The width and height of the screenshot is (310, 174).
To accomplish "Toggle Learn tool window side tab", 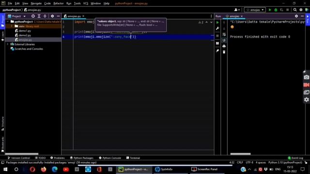I will pyautogui.click(x=2, y=36).
